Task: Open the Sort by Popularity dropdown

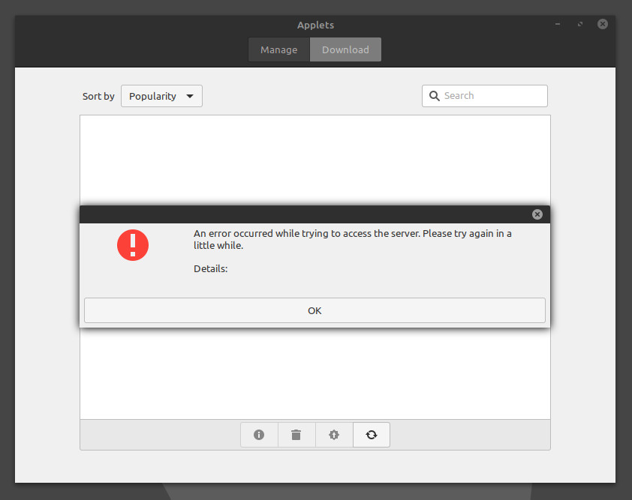Action: (x=161, y=96)
